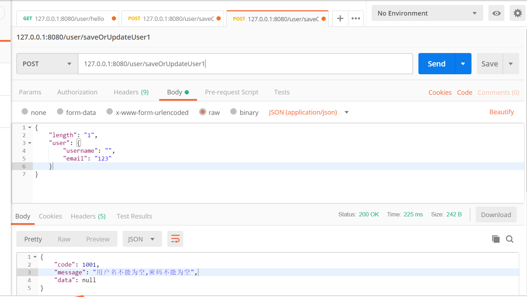Screen dimensions: 527x297
Task: Open the Tests tab
Action: pyautogui.click(x=282, y=92)
